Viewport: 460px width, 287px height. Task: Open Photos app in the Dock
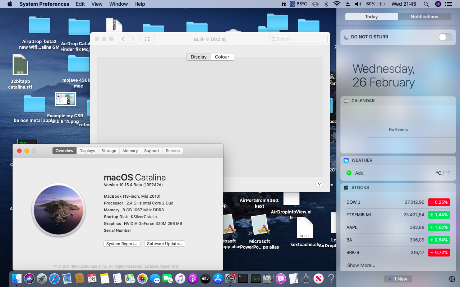coord(143,278)
